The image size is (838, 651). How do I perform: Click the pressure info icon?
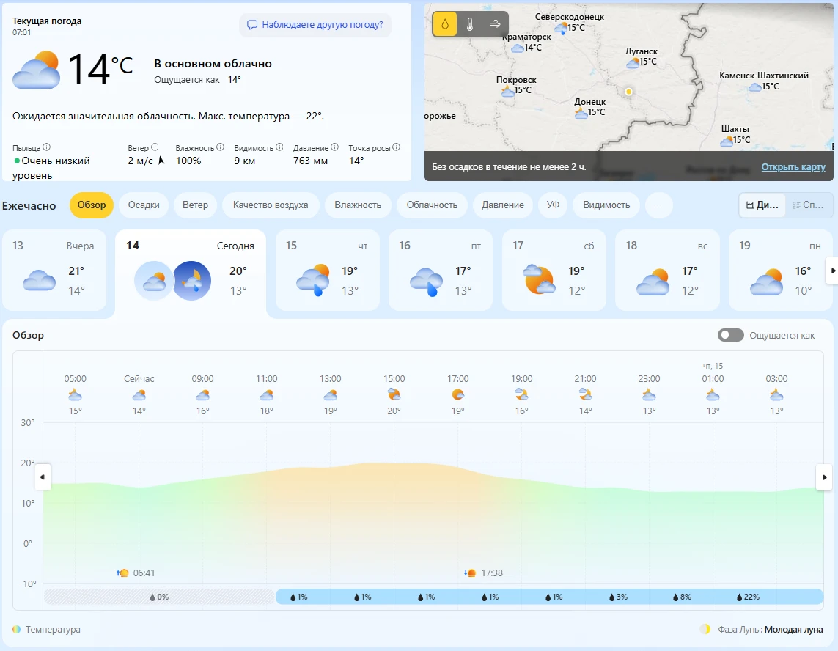tap(334, 147)
